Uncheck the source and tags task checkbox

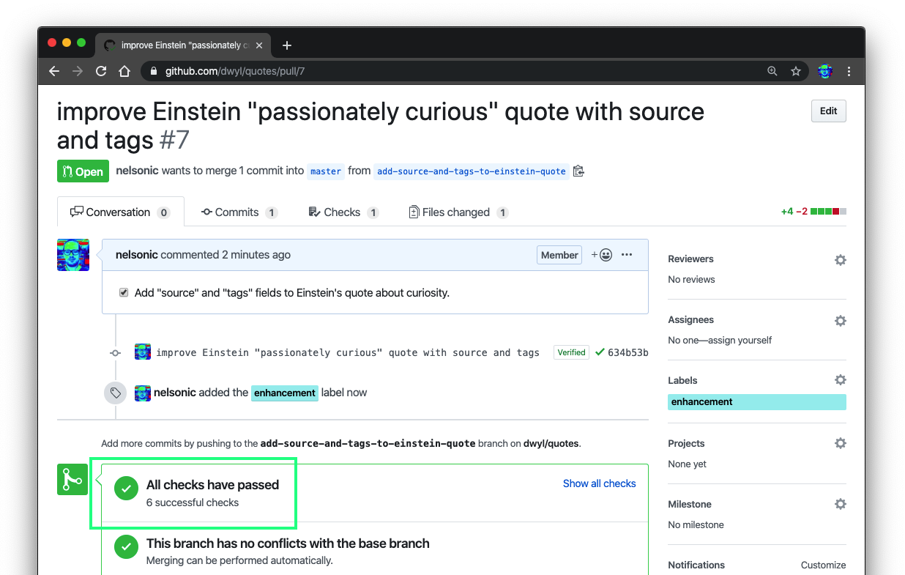[124, 292]
